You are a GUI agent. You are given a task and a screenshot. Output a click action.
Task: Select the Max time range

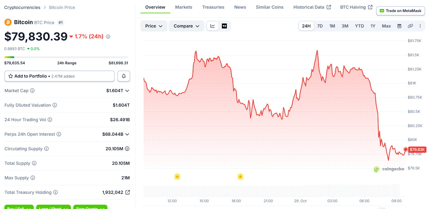[x=386, y=26]
